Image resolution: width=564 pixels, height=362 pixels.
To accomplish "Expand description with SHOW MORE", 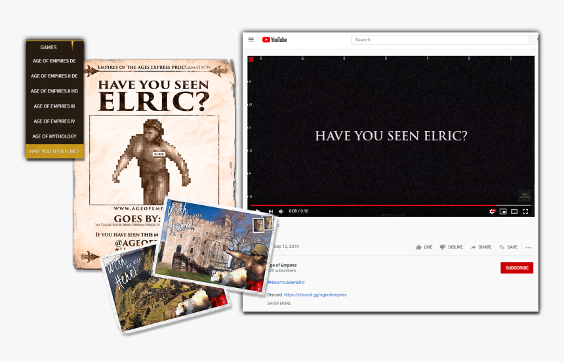I will [279, 304].
